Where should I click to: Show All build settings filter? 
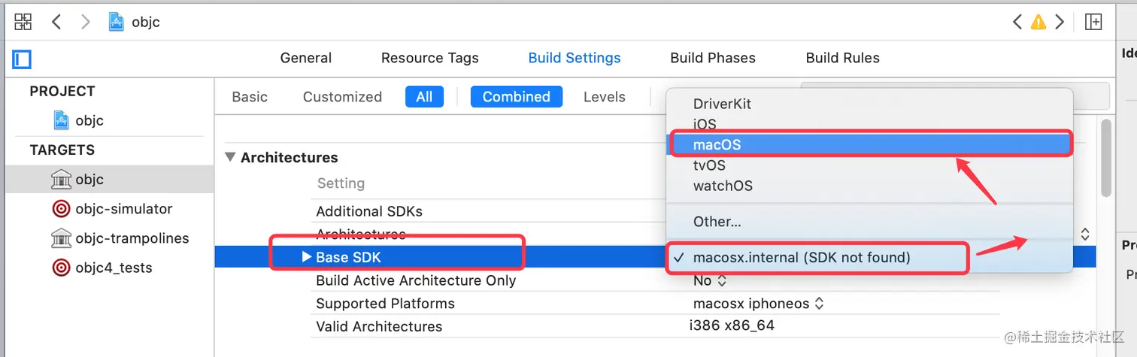(x=424, y=97)
